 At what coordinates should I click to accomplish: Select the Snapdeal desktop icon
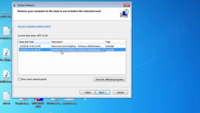[x=22, y=102]
